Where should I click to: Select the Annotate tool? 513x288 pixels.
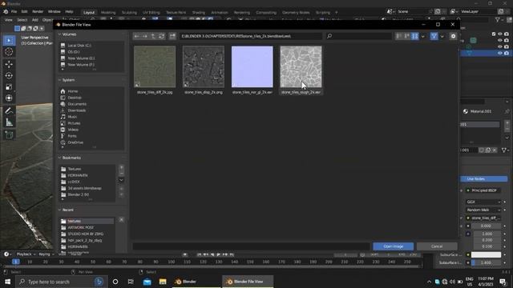(9, 111)
